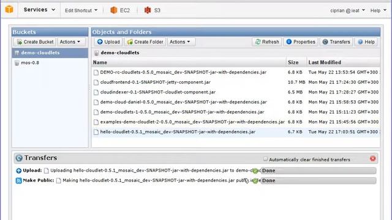Image resolution: width=392 pixels, height=220 pixels.
Task: Click green check on Make Public transfer
Action: [x=255, y=181]
